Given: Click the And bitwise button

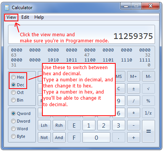Looking at the screenshot, I should pos(59,137).
